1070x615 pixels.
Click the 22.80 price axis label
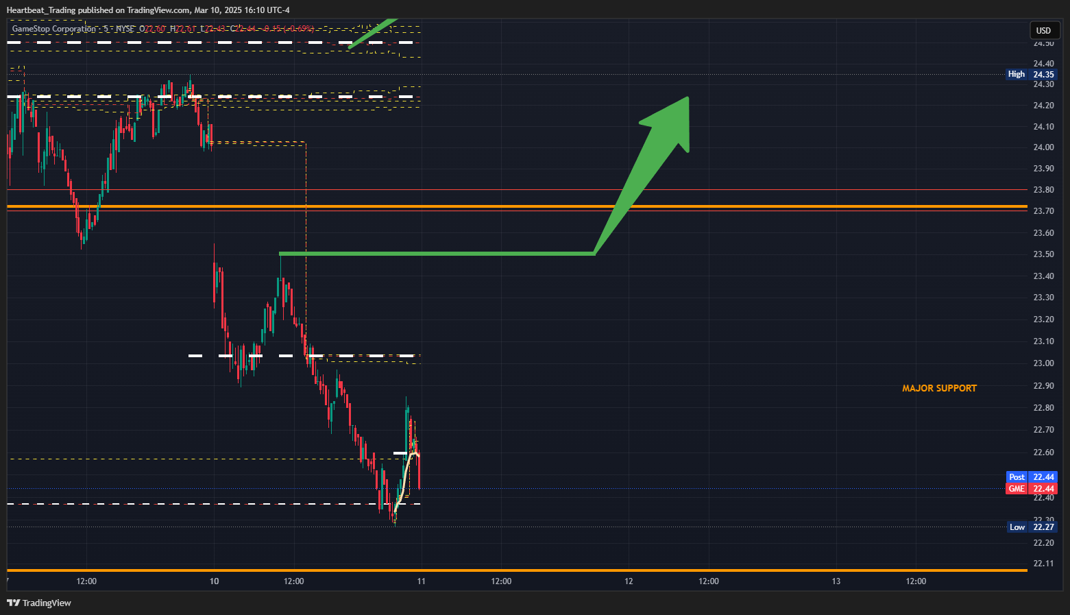[x=1043, y=408]
